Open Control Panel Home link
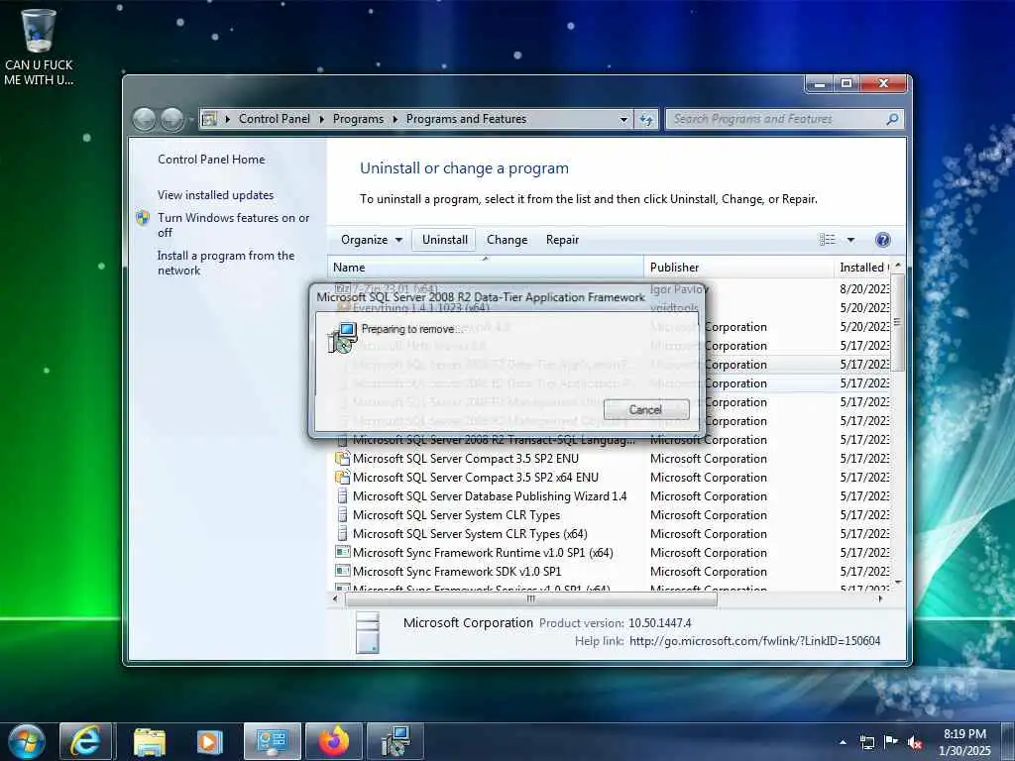The width and height of the screenshot is (1015, 761). 211,160
